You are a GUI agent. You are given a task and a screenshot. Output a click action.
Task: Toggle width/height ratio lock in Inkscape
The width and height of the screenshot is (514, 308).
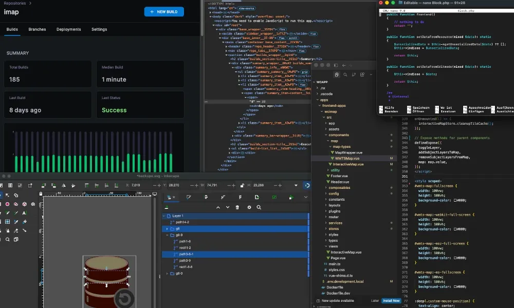pyautogui.click(x=242, y=186)
